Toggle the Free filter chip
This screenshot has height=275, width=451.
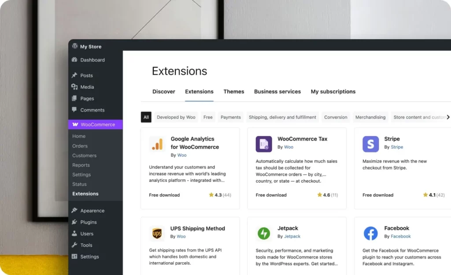click(x=207, y=117)
